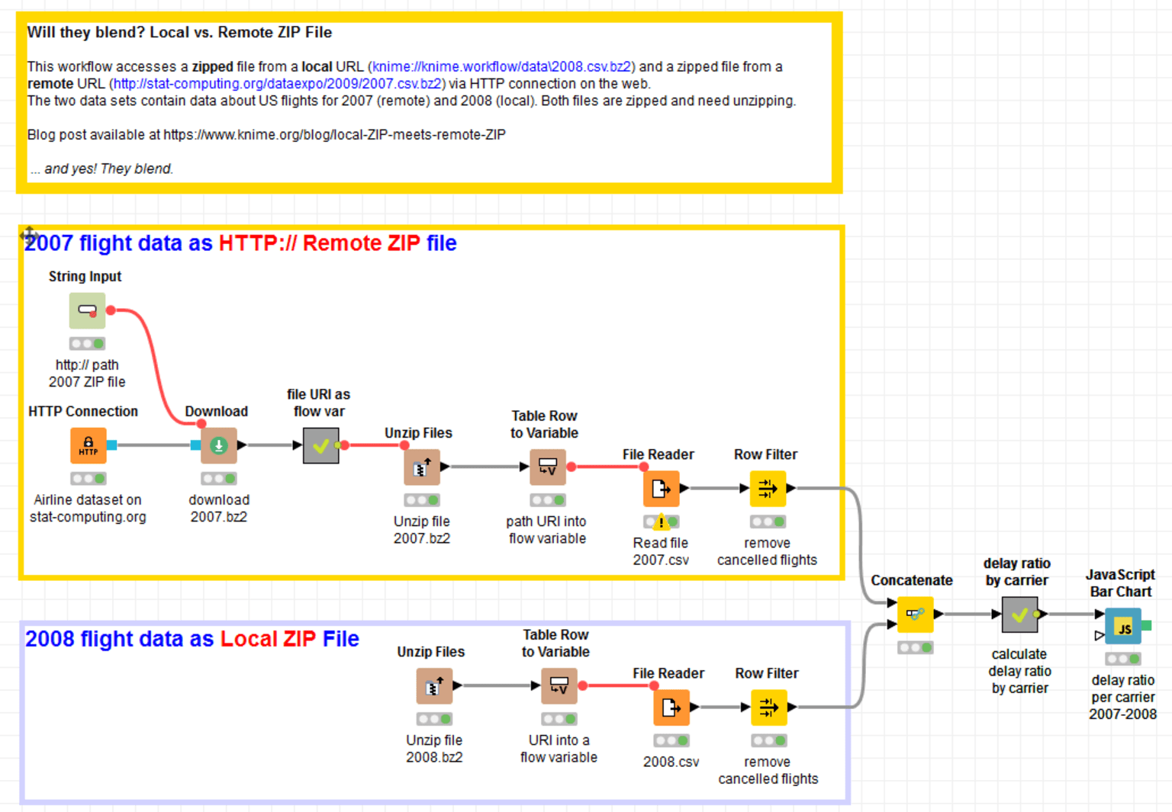
Task: Click the '2008 flight data as Local ZIP File' heading
Action: click(192, 639)
